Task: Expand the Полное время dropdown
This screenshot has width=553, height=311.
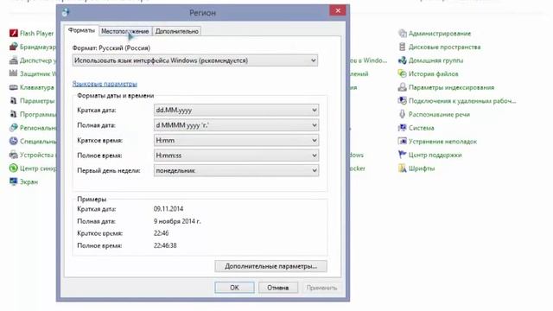Action: pyautogui.click(x=236, y=155)
